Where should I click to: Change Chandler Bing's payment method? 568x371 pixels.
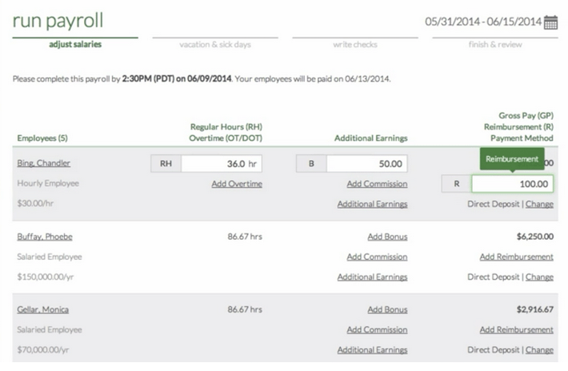coord(539,204)
